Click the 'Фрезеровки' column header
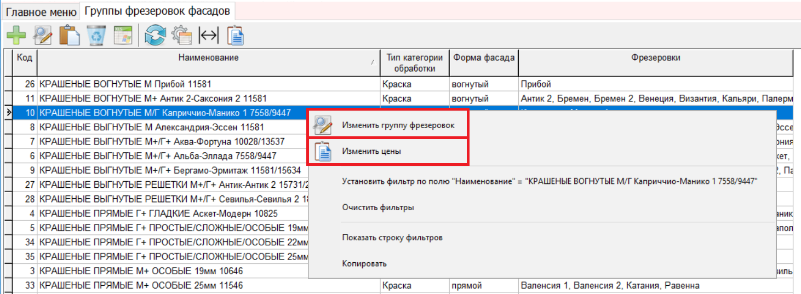This screenshot has height=294, width=801. click(x=655, y=58)
